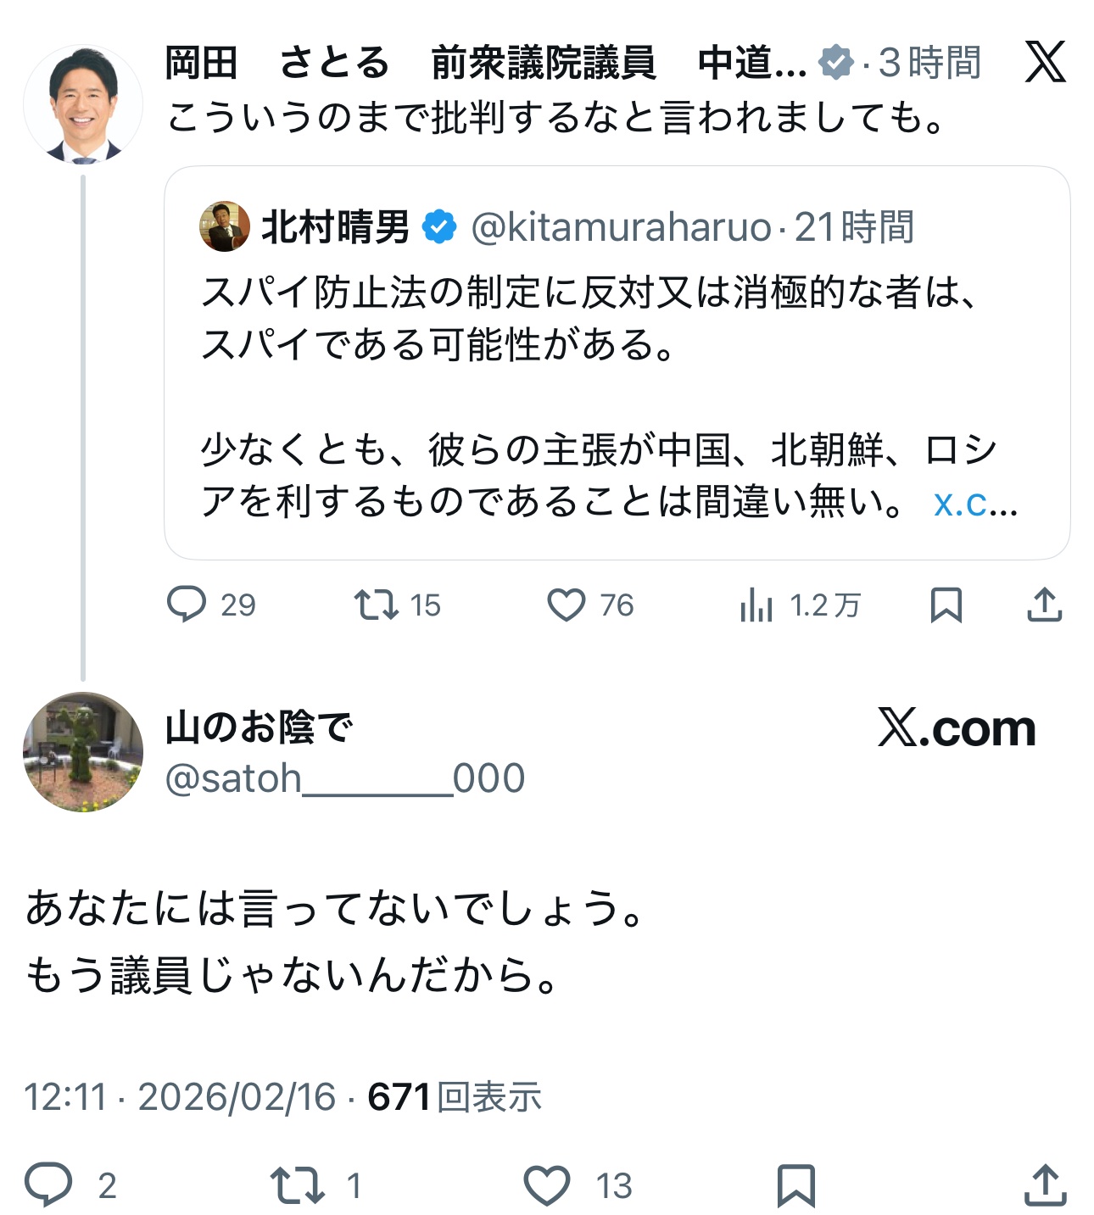
Task: Open 北村晴男 small avatar in quoted post
Action: pyautogui.click(x=225, y=226)
